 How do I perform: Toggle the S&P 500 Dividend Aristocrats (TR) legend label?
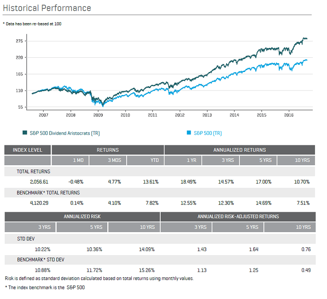[64, 133]
